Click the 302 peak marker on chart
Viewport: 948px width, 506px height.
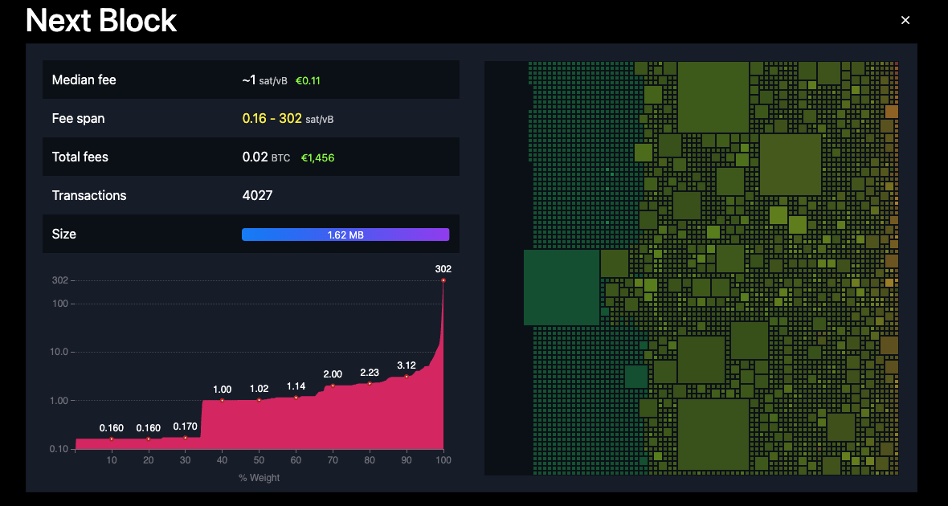[443, 280]
